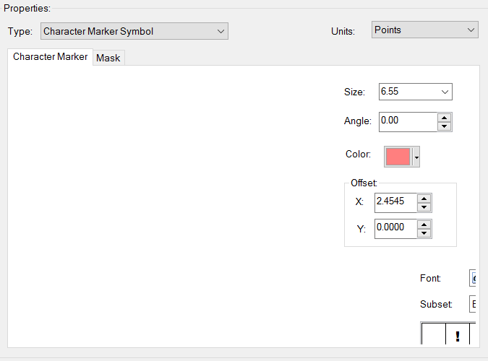Expand the Size dropdown arrow
This screenshot has width=488, height=361.
[445, 92]
